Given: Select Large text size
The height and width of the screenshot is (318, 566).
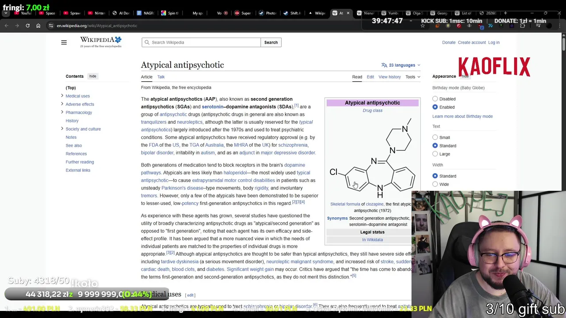Looking at the screenshot, I should 435,154.
